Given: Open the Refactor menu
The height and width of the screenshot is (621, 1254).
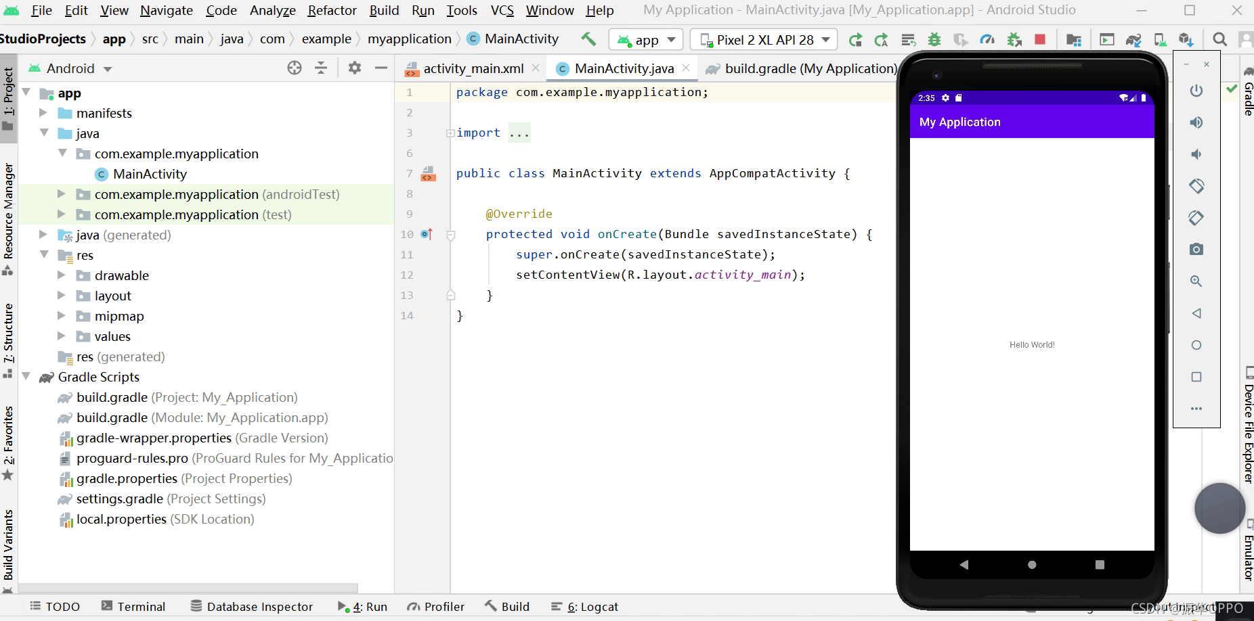Looking at the screenshot, I should coord(332,10).
